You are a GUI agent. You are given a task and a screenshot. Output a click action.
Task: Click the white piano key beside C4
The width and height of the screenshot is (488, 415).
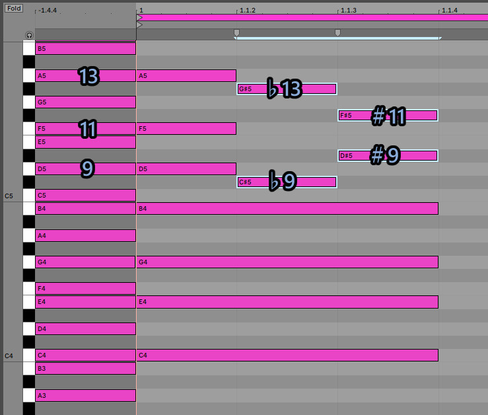coord(29,355)
